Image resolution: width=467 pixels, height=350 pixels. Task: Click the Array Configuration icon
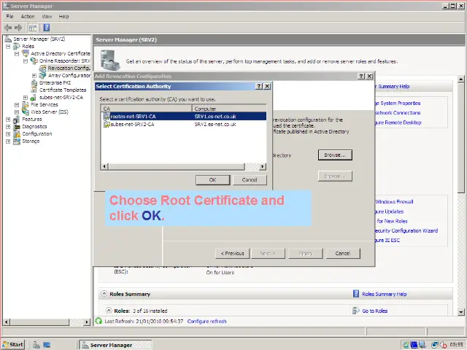42,75
